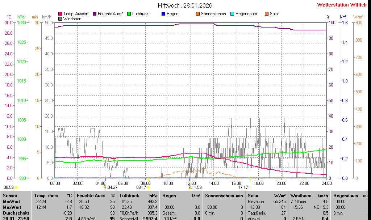Select the Sensor column header
The width and height of the screenshot is (371, 220).
point(10,196)
